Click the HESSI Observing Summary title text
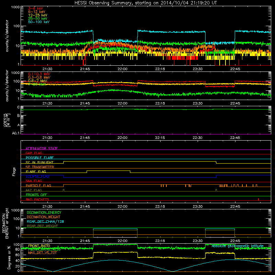The image size is (275, 275). (x=145, y=3)
